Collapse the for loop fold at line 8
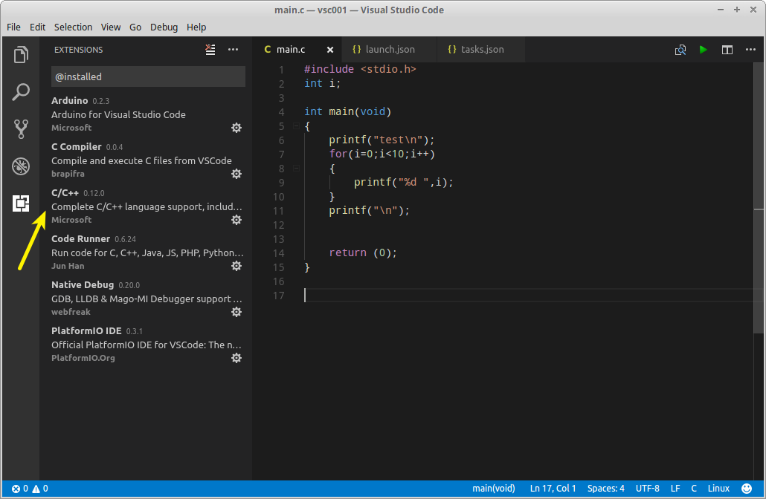This screenshot has width=766, height=499. click(296, 169)
